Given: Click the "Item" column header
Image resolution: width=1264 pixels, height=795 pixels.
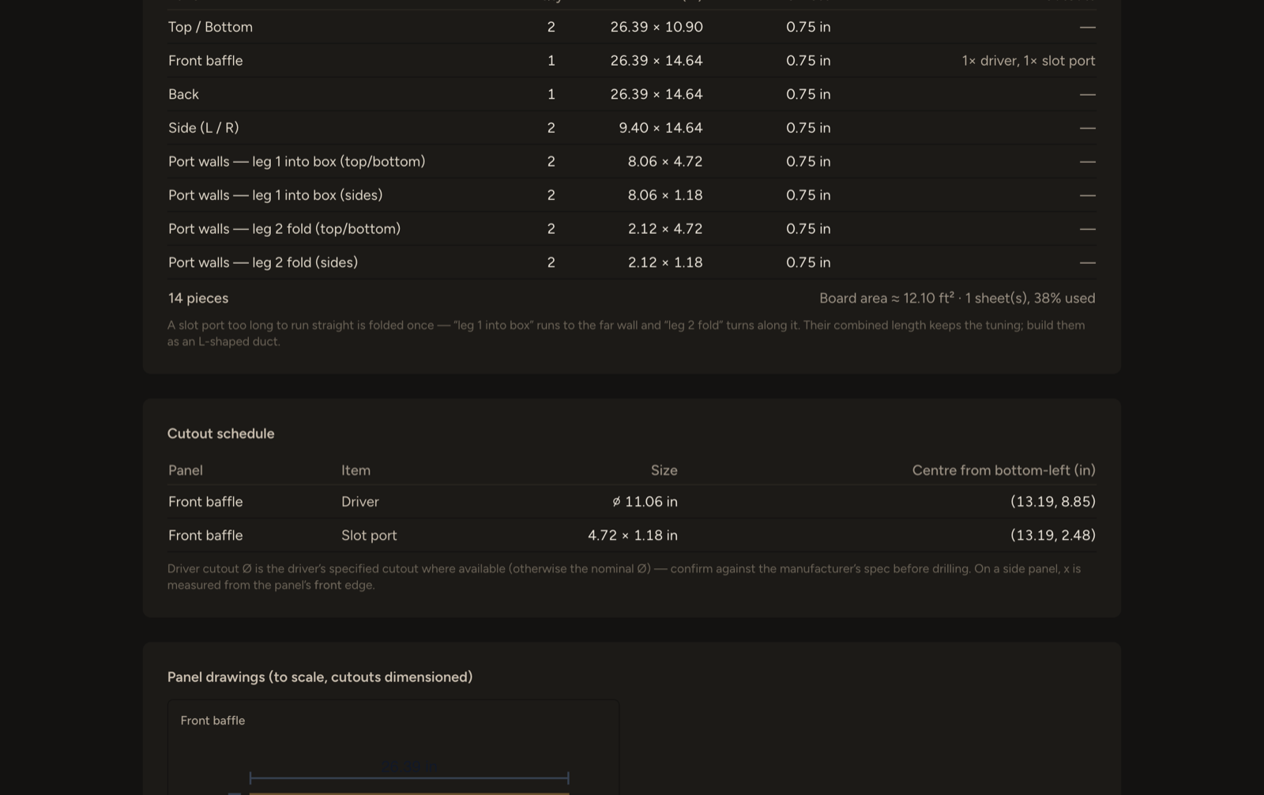Looking at the screenshot, I should tap(355, 470).
